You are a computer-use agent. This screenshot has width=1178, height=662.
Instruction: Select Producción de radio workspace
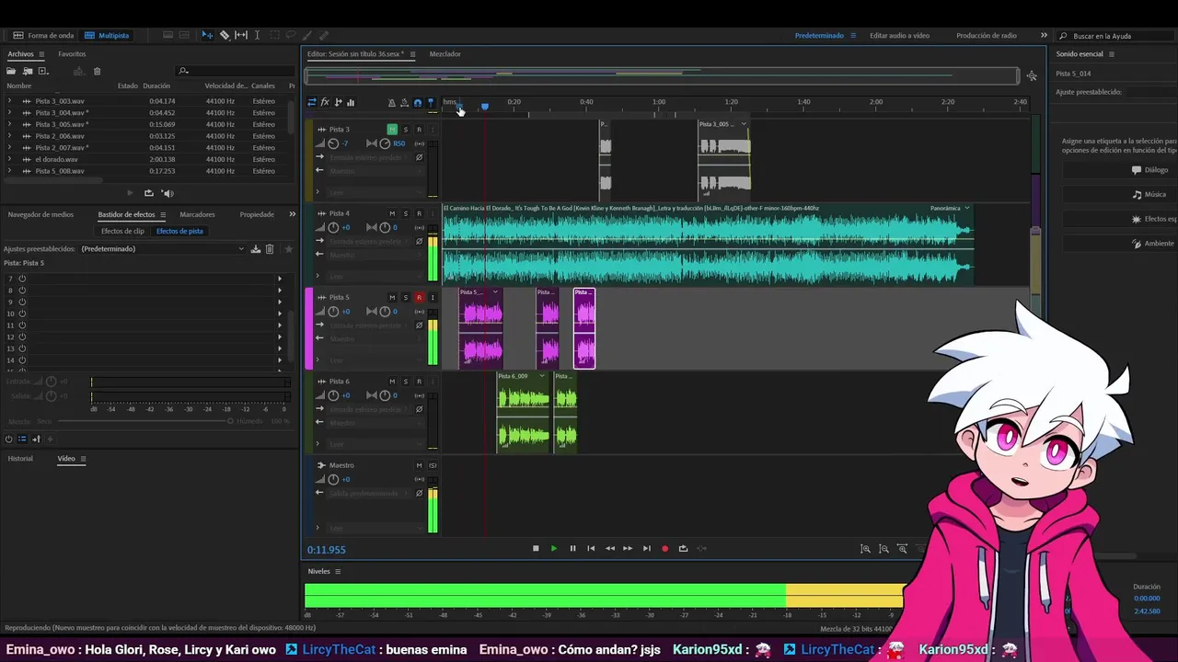click(987, 35)
